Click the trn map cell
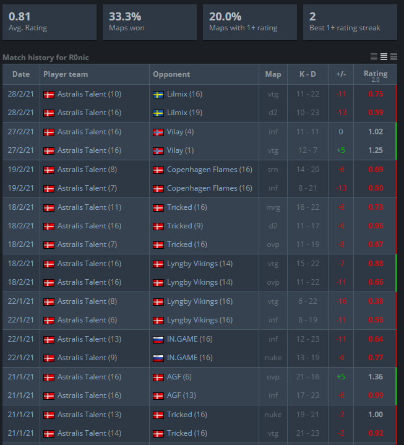Viewport: 404px width, 445px height. [x=273, y=170]
